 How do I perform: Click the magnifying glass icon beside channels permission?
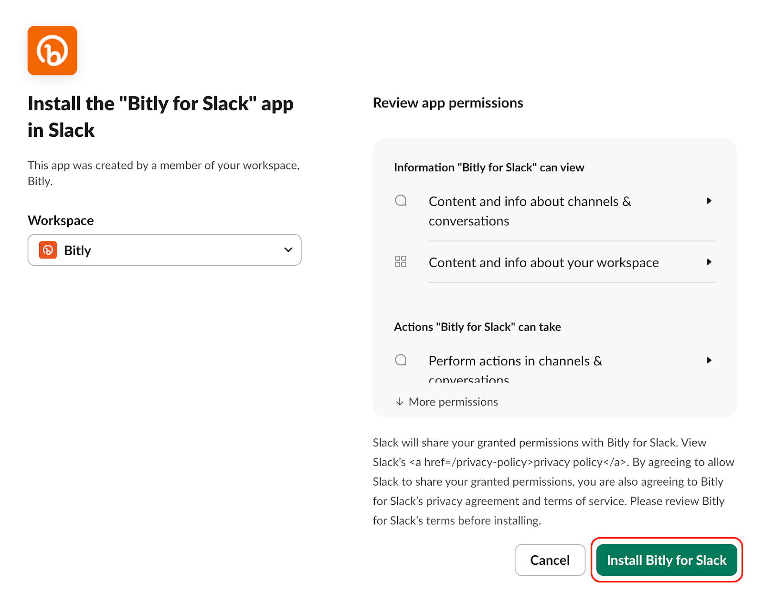401,201
